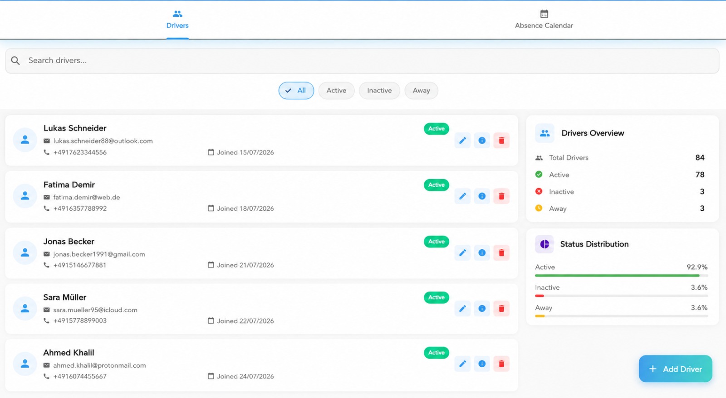The height and width of the screenshot is (398, 726).
Task: Click Joined 24/07/2026 date
Action: click(x=245, y=376)
